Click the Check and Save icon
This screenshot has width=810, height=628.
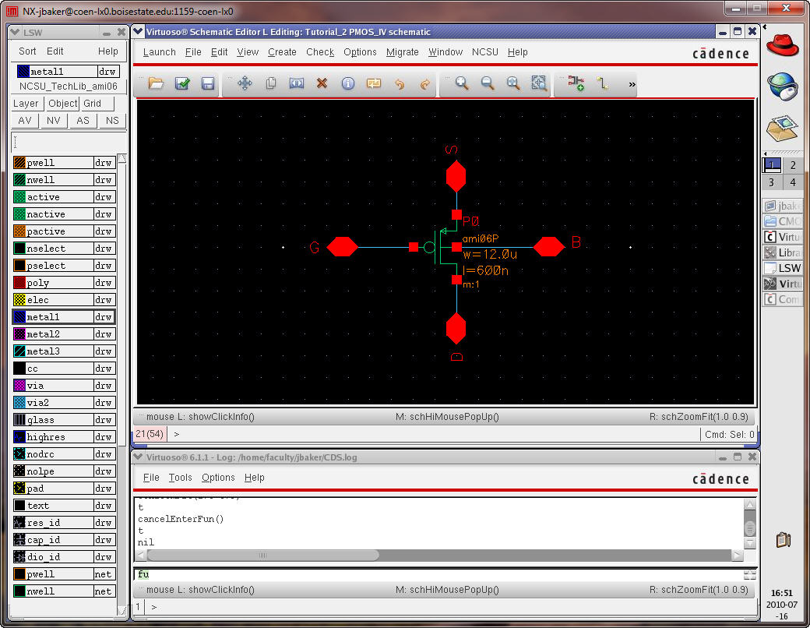(x=182, y=83)
